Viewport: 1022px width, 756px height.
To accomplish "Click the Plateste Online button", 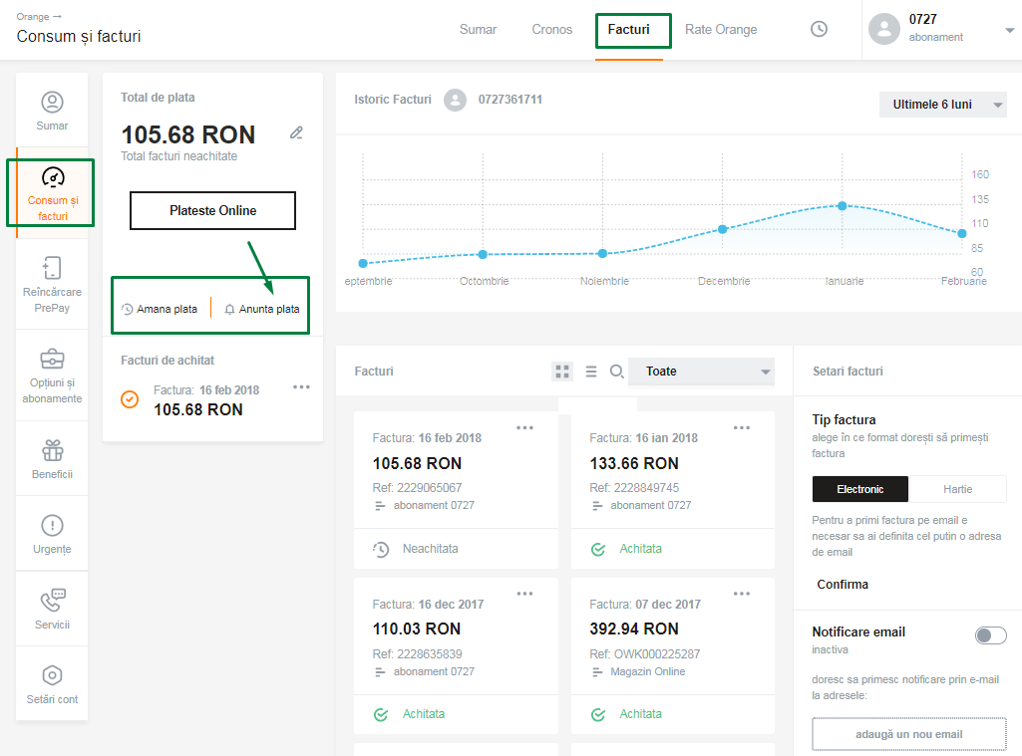I will tap(212, 211).
